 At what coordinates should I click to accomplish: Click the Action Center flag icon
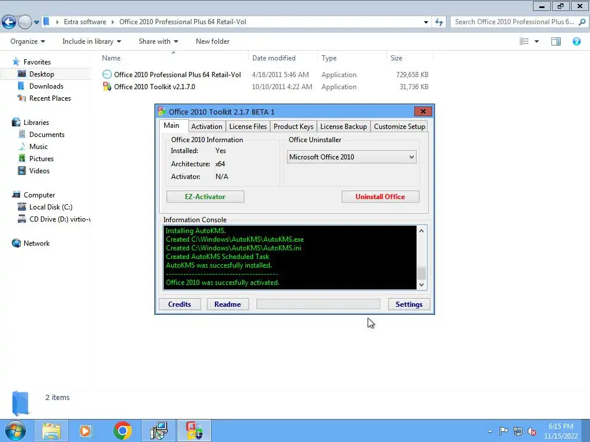[x=504, y=430]
